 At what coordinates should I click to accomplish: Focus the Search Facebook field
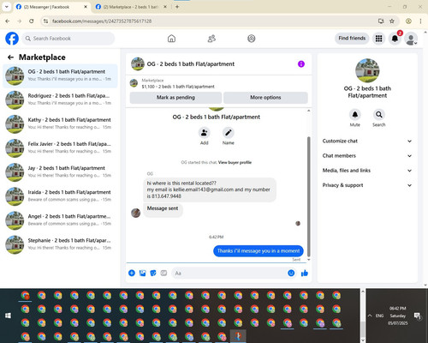tap(68, 39)
